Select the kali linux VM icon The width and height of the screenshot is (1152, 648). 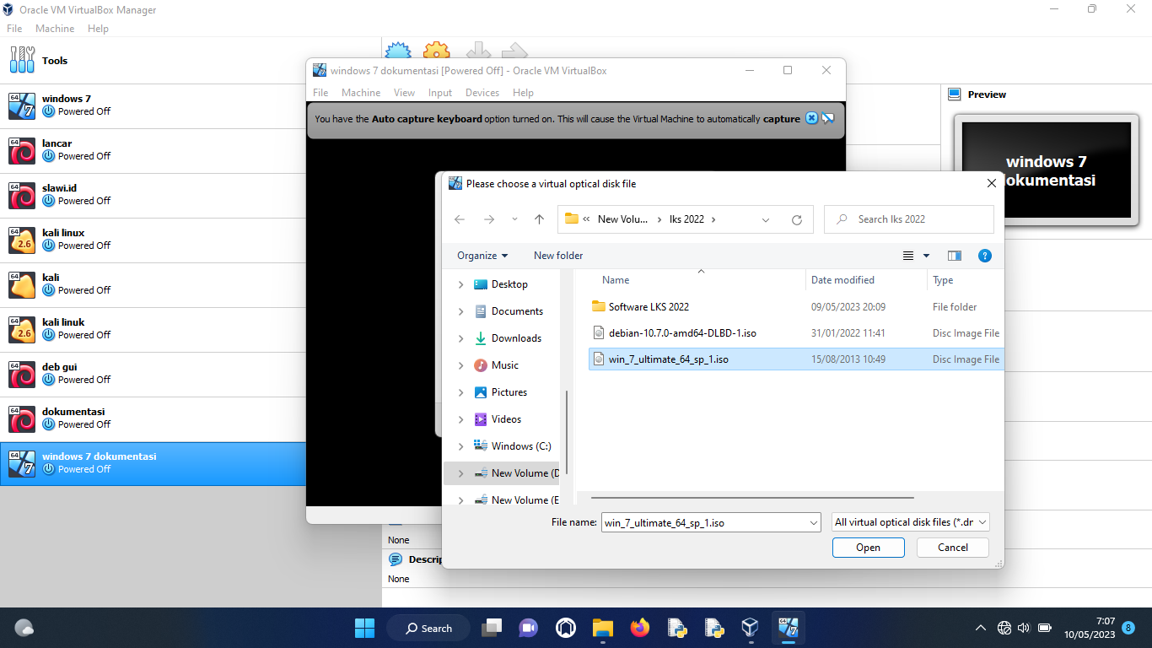(x=22, y=240)
